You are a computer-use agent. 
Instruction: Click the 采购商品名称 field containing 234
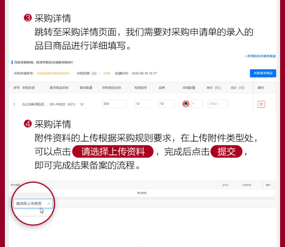coord(114,104)
